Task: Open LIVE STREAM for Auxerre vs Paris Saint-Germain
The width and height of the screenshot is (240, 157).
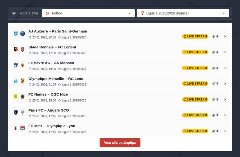Action: click(x=195, y=36)
